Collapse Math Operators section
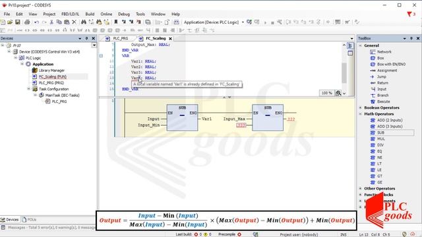 tap(361, 114)
